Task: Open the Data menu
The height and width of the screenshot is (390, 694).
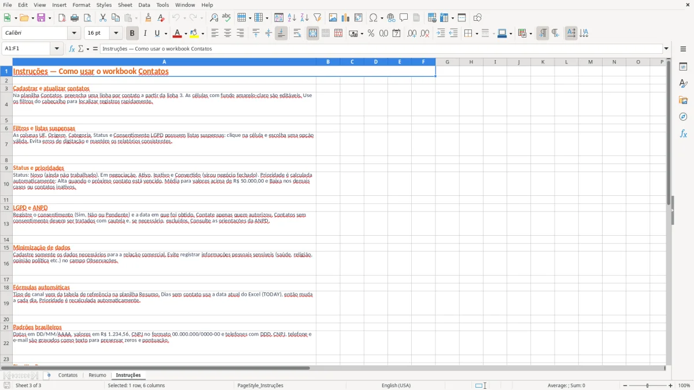Action: 144,5
